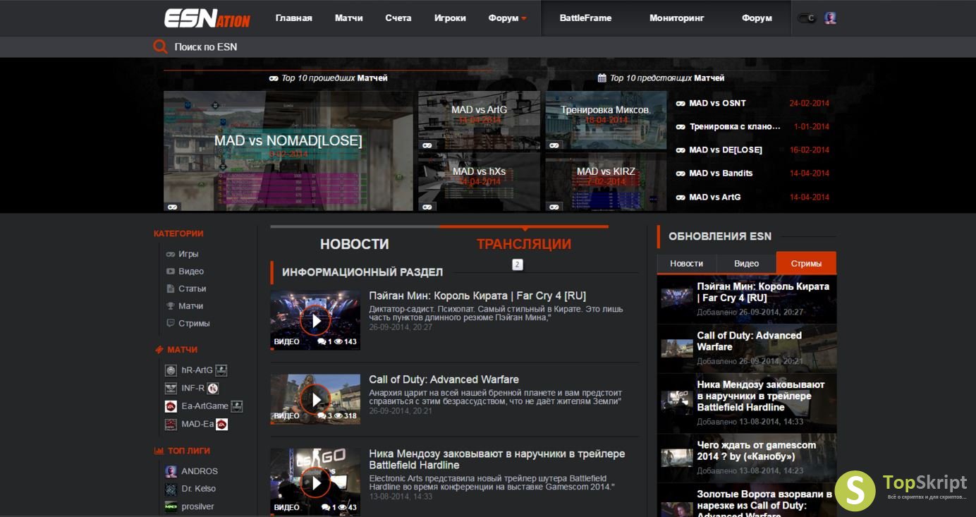
Task: Open the MAD vs ArtG match thumbnail
Action: (480, 120)
